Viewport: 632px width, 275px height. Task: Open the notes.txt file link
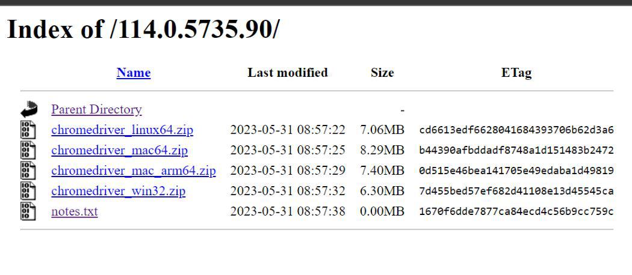[x=75, y=211]
